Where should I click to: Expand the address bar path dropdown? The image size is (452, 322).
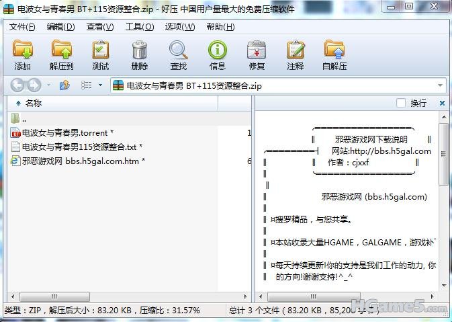pos(440,85)
